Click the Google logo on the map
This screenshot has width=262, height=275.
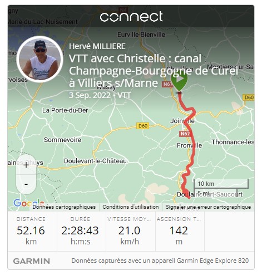[29, 203]
